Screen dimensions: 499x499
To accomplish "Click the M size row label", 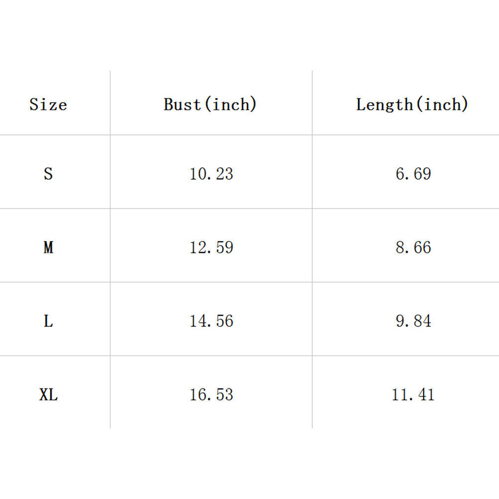I will pos(48,248).
